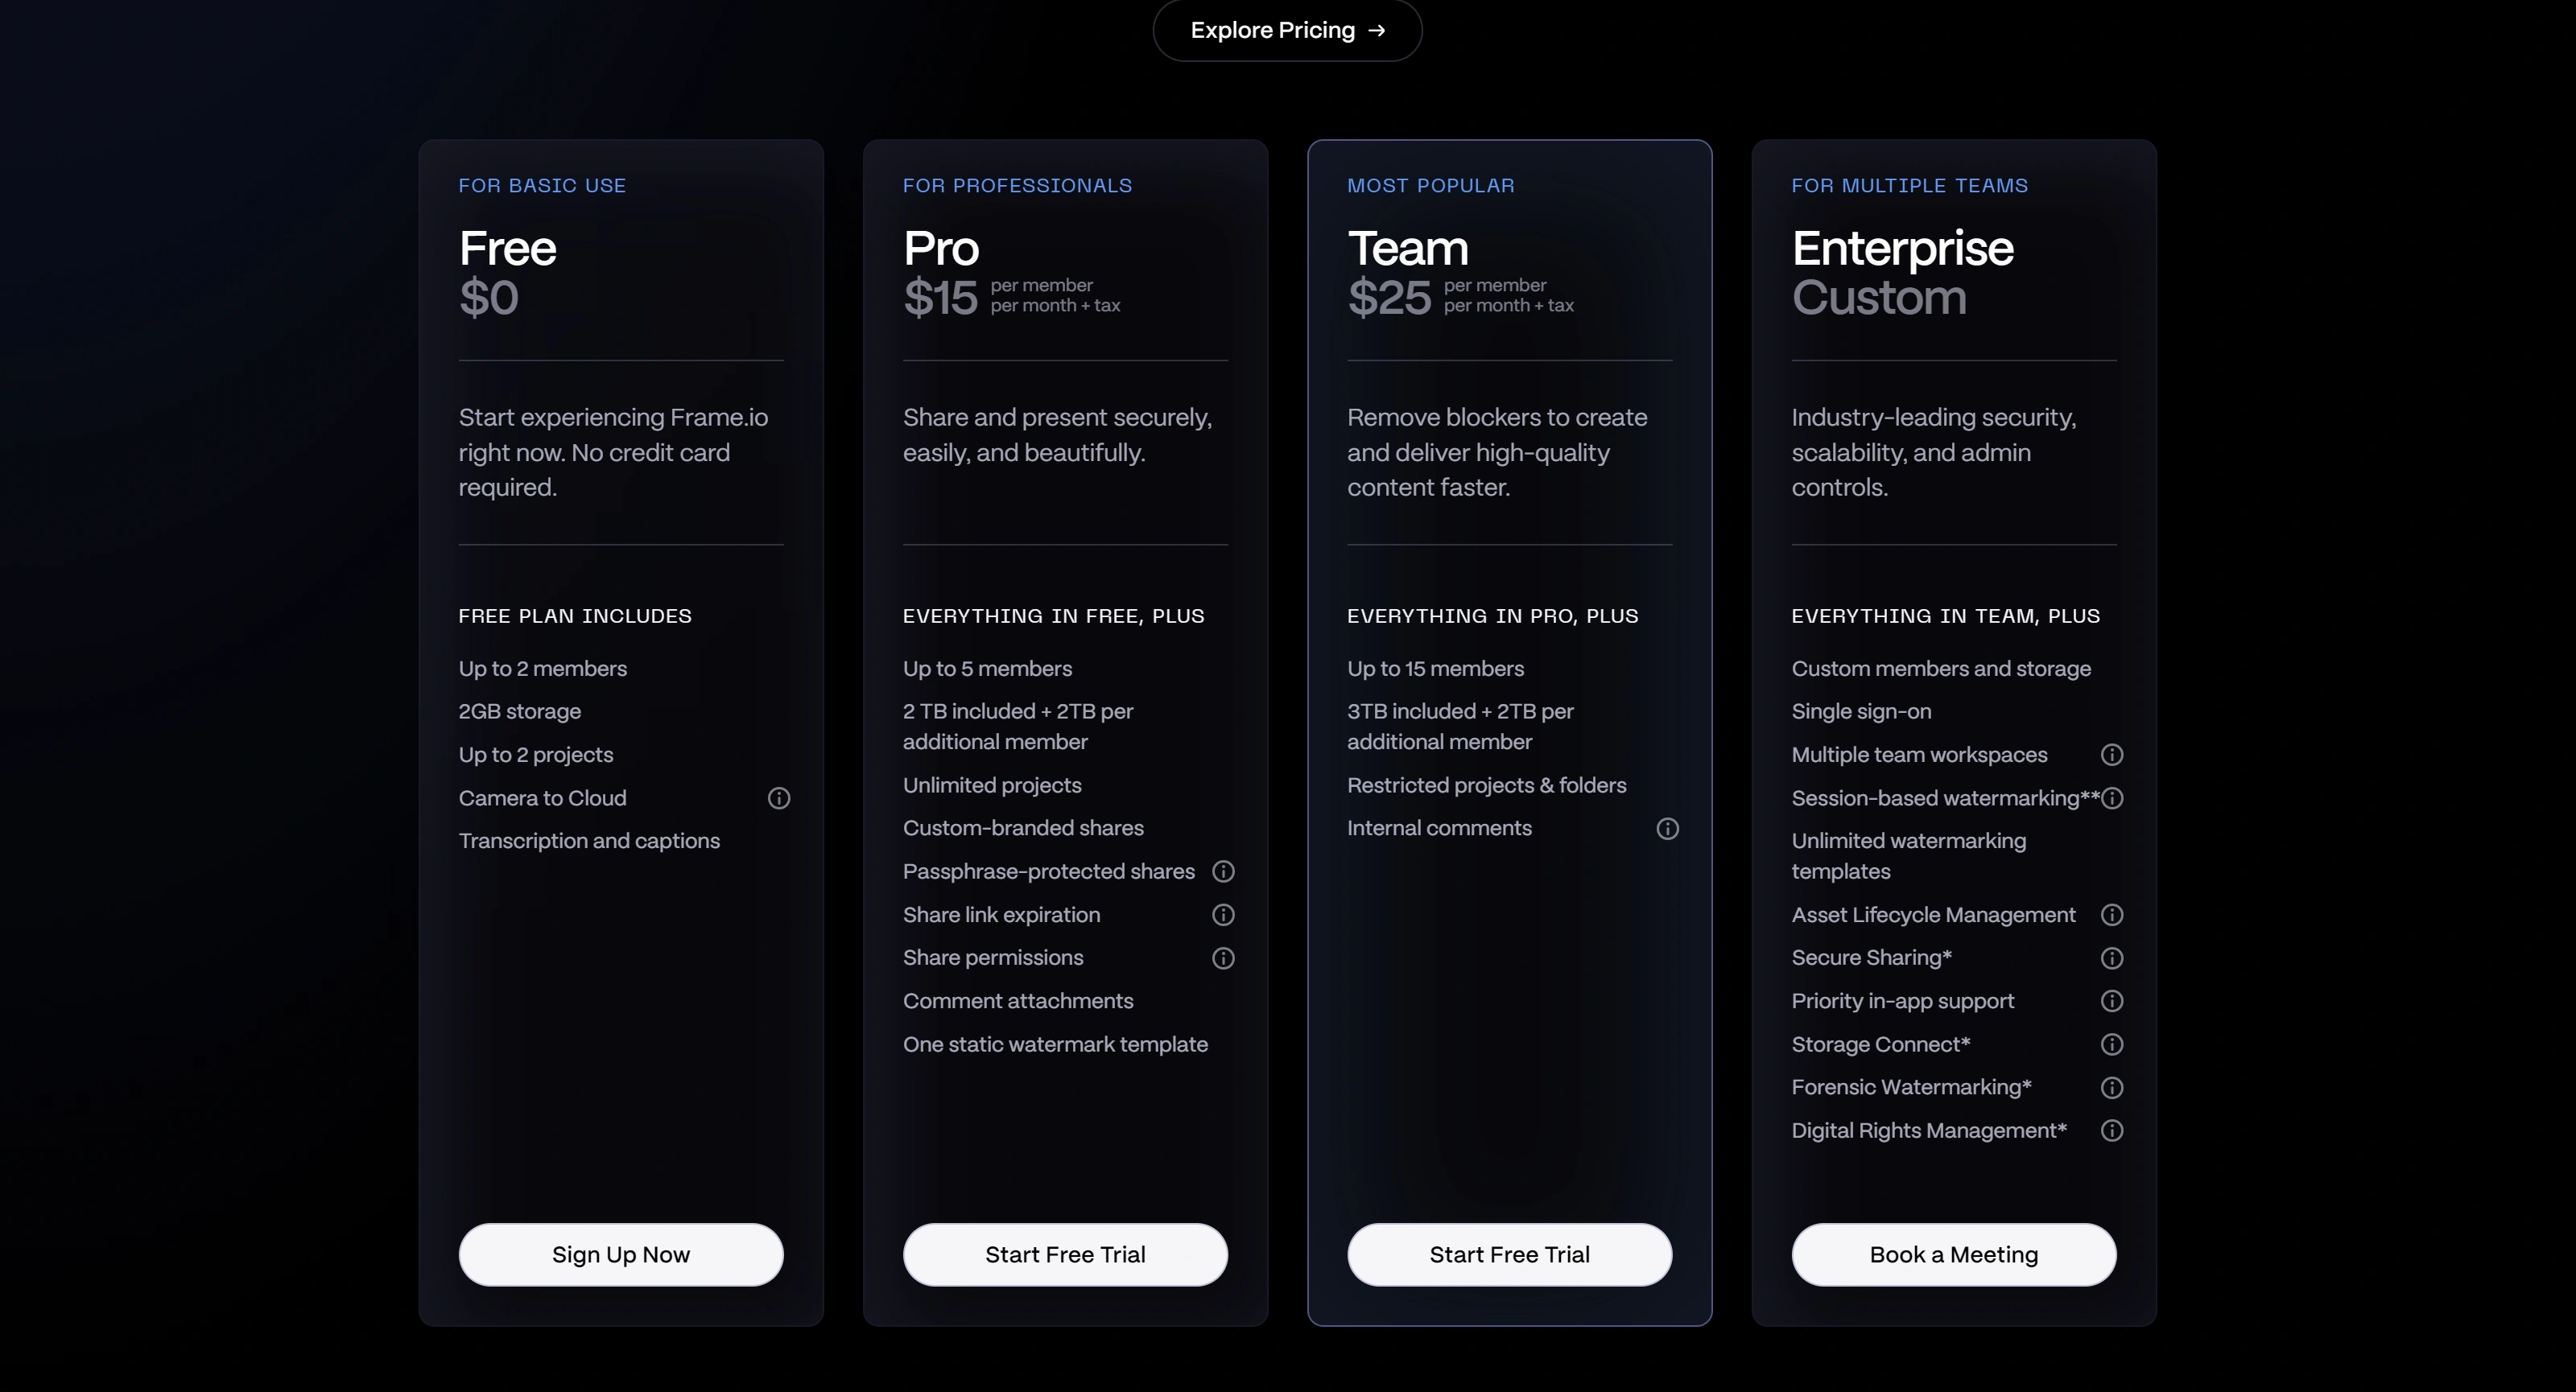The image size is (2576, 1392).
Task: Show info for Share permissions
Action: tap(1223, 958)
